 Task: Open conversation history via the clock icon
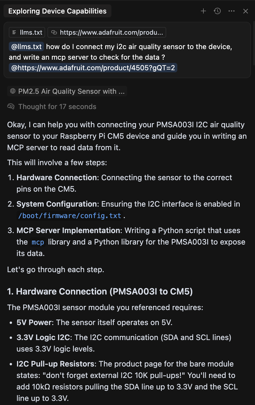tap(217, 11)
